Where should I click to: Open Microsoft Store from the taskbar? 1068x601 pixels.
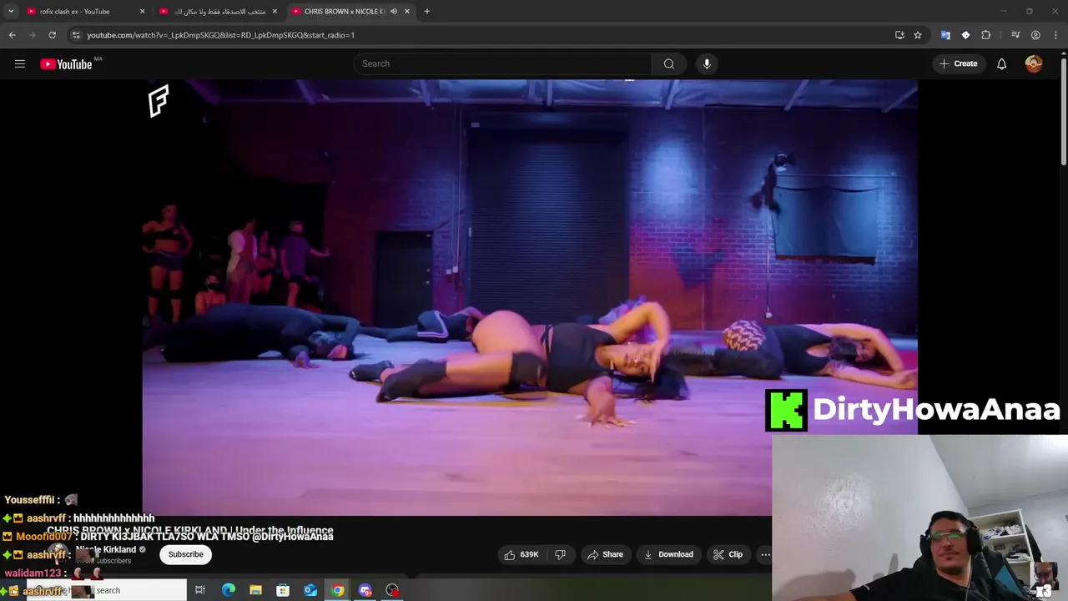(283, 590)
